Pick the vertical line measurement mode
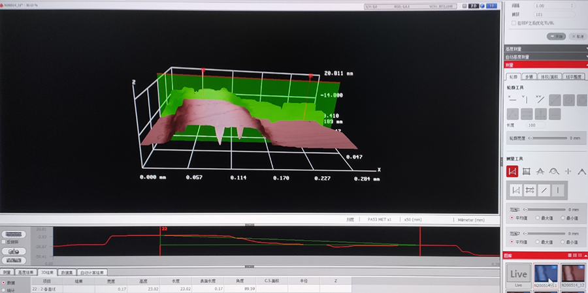Image resolution: width=588 pixels, height=293 pixels. [559, 190]
